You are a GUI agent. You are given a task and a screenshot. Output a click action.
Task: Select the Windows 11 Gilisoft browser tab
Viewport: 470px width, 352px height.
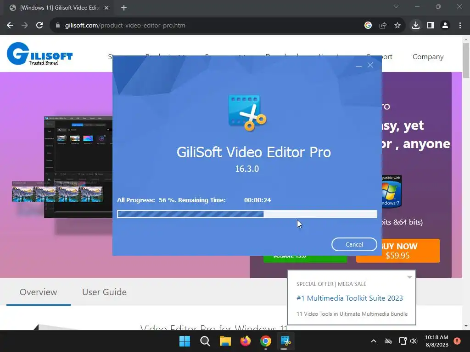click(x=58, y=8)
